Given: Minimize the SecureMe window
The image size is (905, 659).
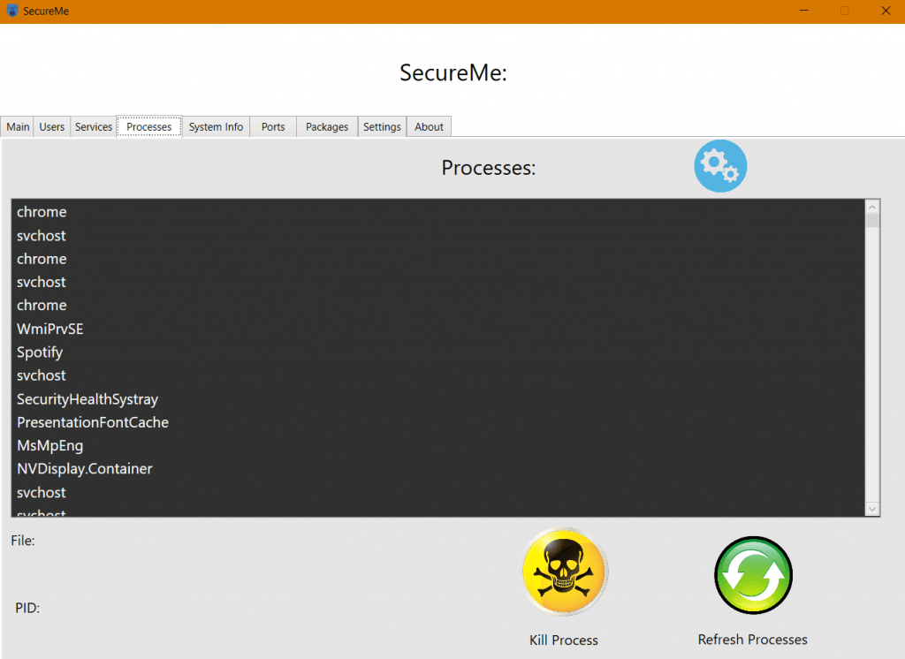Looking at the screenshot, I should pyautogui.click(x=803, y=11).
